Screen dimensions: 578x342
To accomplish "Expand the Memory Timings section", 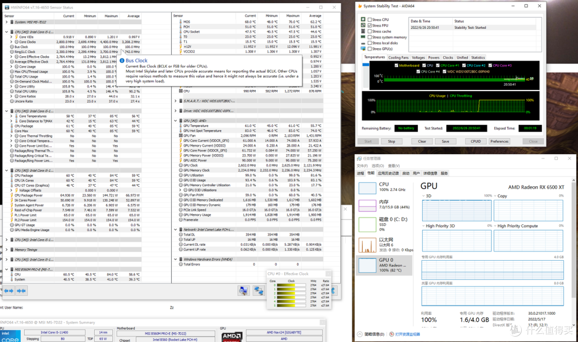I will pyautogui.click(x=6, y=249).
